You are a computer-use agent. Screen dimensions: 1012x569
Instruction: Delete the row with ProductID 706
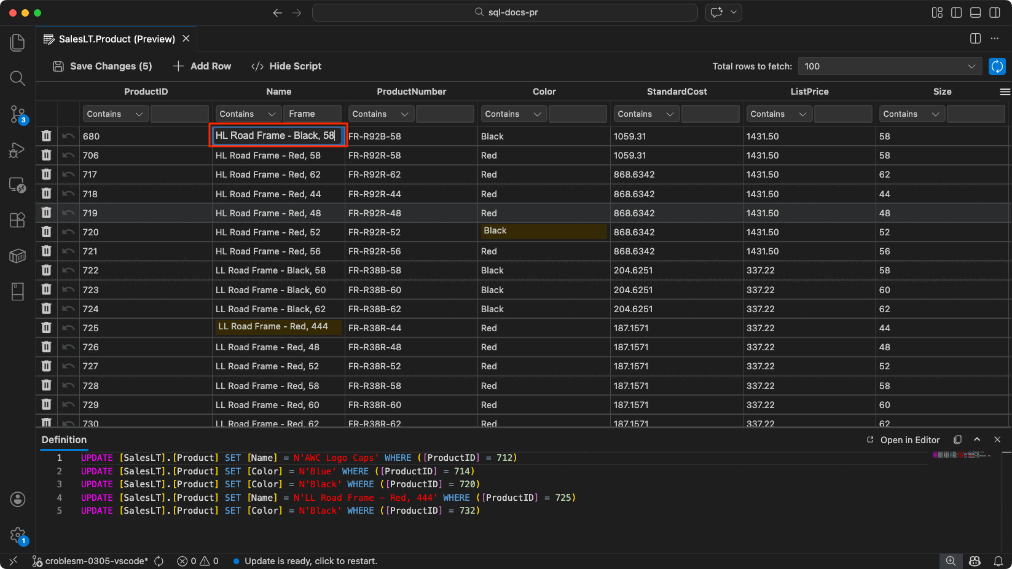(x=46, y=155)
